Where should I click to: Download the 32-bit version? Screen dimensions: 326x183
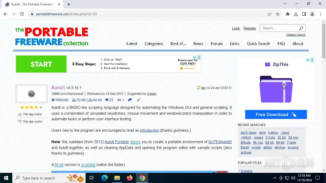click(79, 100)
